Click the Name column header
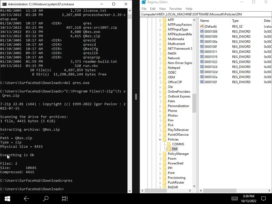Screen dimensions: 272x204 coord(215,21)
